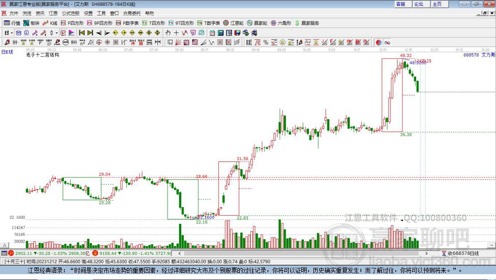Open the 行情 market quotes view

point(12,23)
